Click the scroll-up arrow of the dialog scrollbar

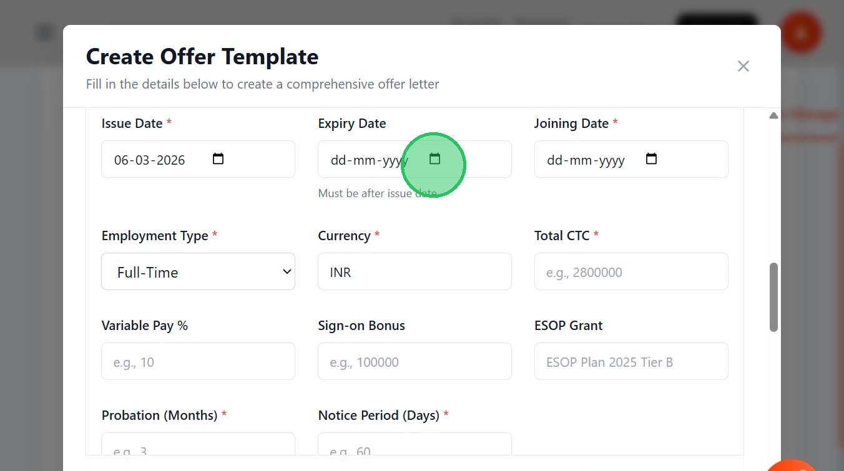[x=774, y=115]
